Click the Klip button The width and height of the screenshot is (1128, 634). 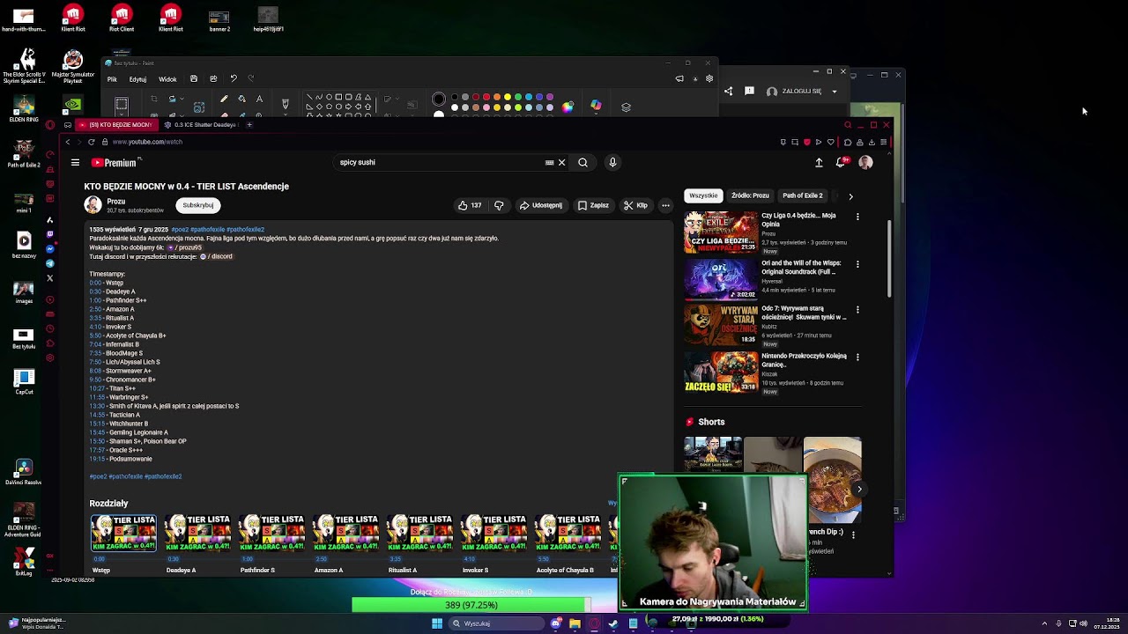[x=635, y=205]
